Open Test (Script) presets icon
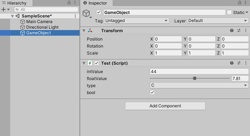 tap(239, 63)
